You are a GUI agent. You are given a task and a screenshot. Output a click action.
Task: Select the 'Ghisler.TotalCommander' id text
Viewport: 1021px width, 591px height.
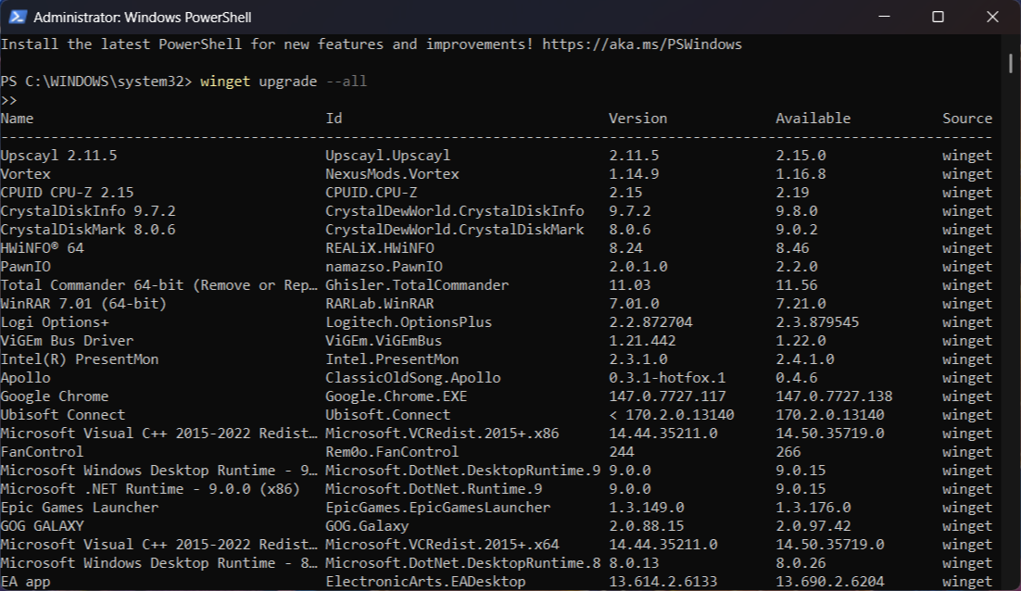tap(417, 285)
